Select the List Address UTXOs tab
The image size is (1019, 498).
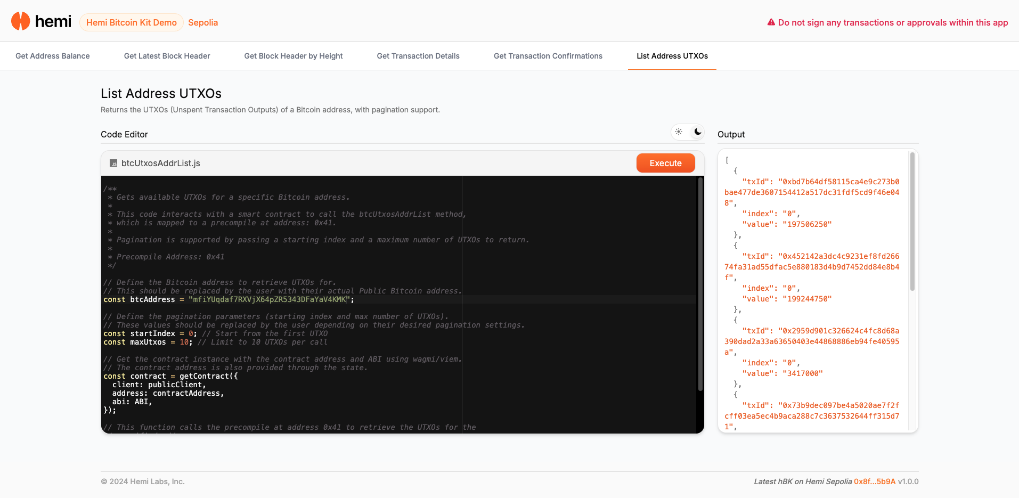672,56
